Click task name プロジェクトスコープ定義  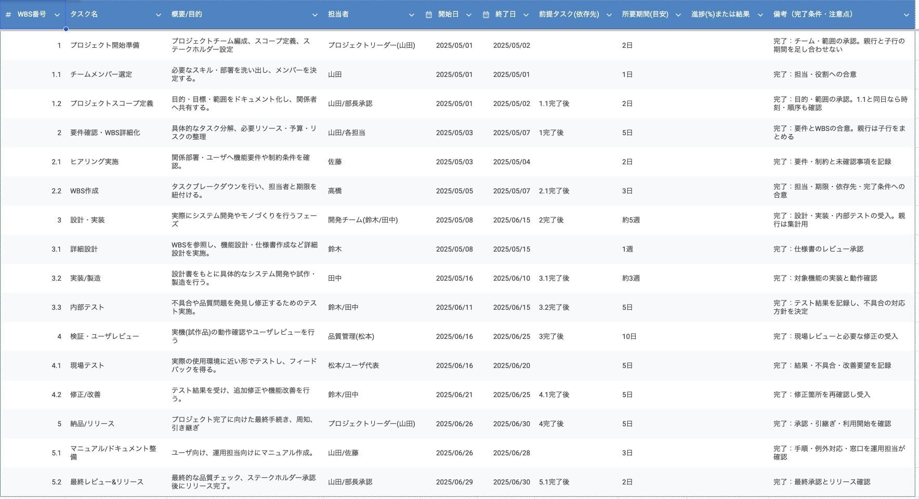(x=112, y=103)
